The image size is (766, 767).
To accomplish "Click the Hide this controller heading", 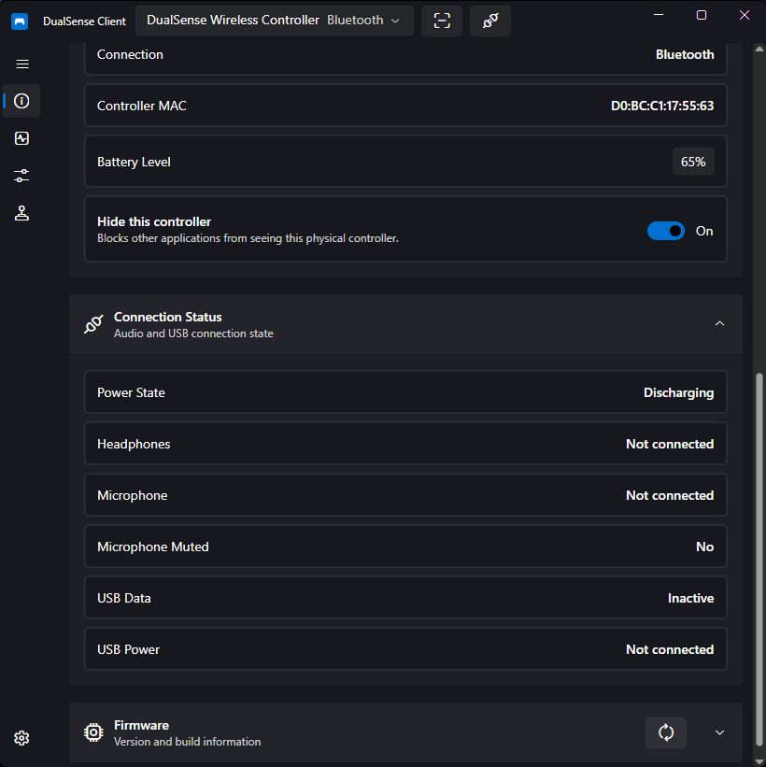I will [154, 221].
